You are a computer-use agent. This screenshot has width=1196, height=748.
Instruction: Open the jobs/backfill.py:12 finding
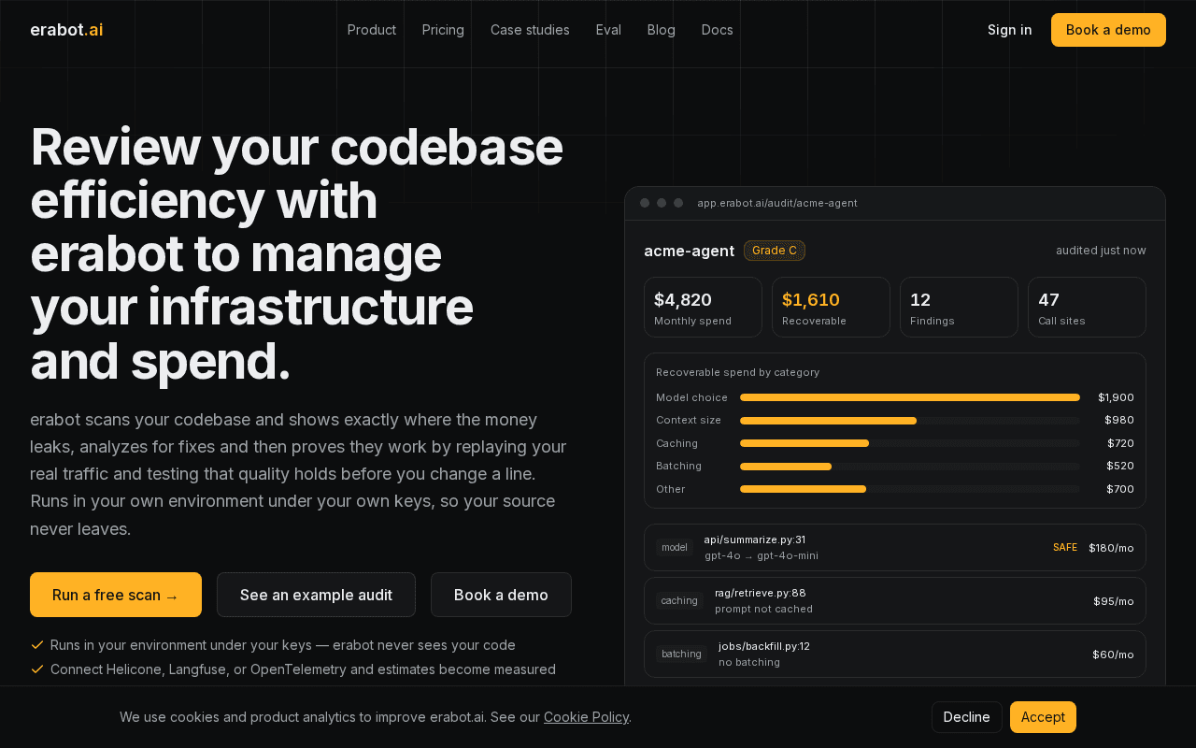(x=895, y=654)
